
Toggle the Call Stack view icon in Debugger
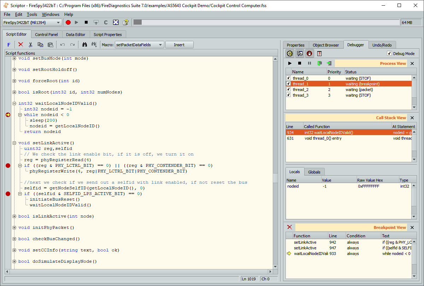click(300, 54)
